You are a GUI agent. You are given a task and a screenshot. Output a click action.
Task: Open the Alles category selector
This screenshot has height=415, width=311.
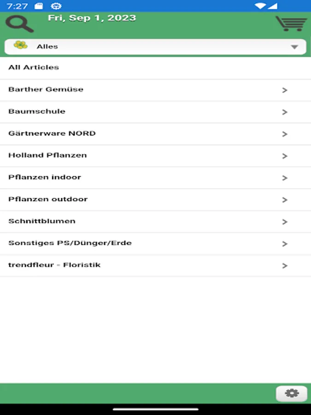point(155,47)
